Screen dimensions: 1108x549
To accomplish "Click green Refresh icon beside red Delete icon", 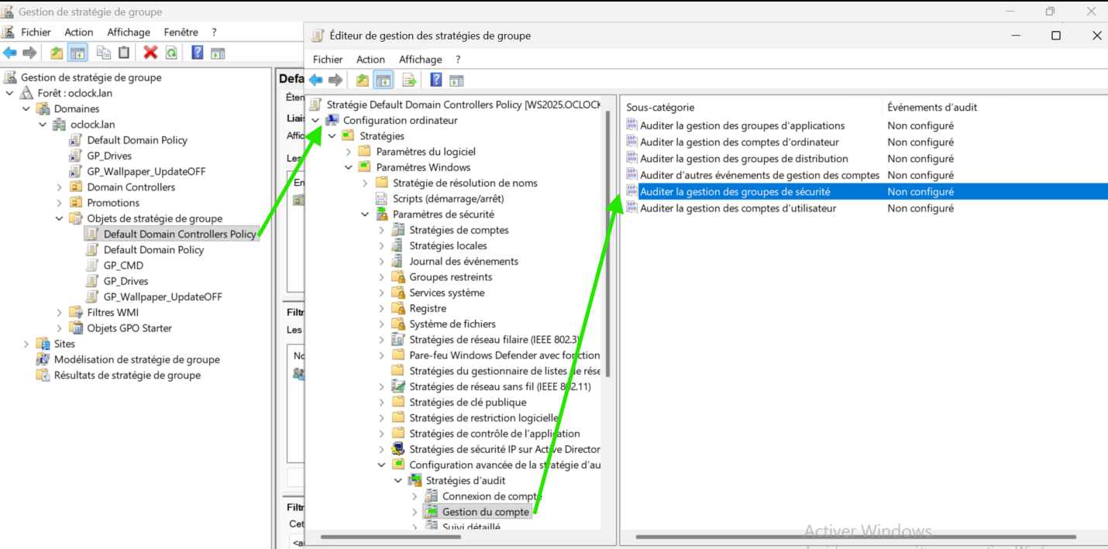I will click(171, 53).
